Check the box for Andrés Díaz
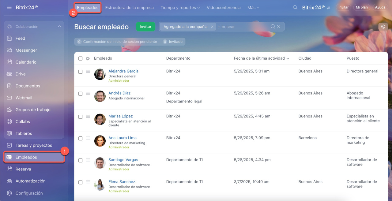The height and width of the screenshot is (201, 392). (x=81, y=94)
